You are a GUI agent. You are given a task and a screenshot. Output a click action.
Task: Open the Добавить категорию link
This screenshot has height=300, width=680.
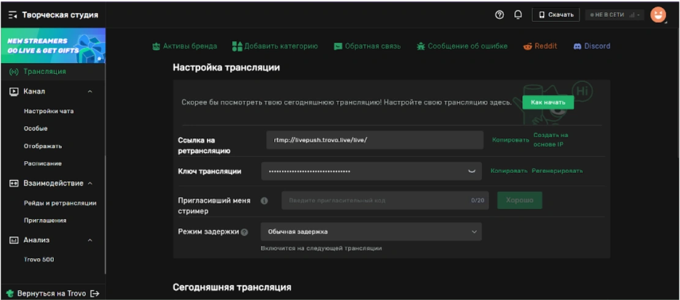point(281,47)
